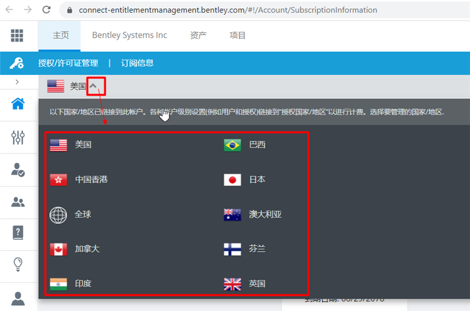Click the browser forward arrow

[28, 10]
